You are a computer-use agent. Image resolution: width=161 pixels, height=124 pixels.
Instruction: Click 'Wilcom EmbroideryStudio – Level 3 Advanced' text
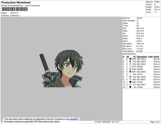pos(20,6)
